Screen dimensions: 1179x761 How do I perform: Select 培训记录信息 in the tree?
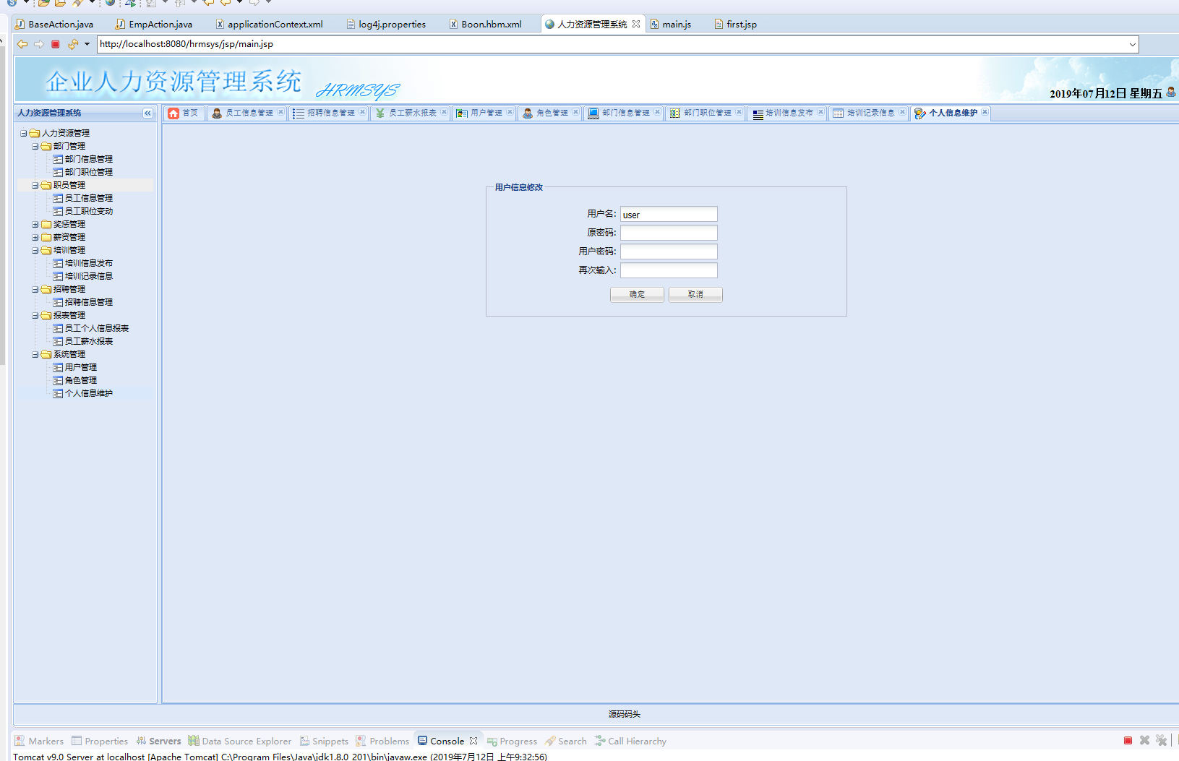click(89, 276)
